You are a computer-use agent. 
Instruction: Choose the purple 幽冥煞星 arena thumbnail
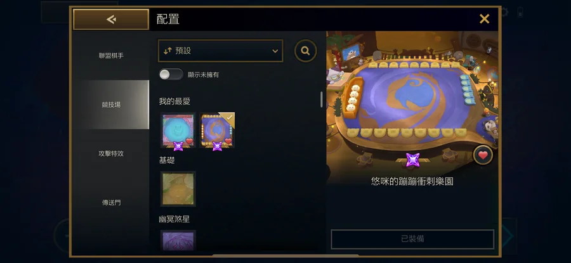pos(178,241)
